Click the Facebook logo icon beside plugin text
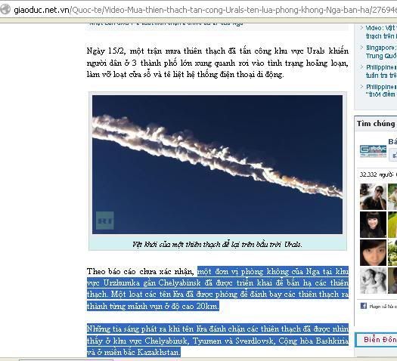 [x=363, y=306]
